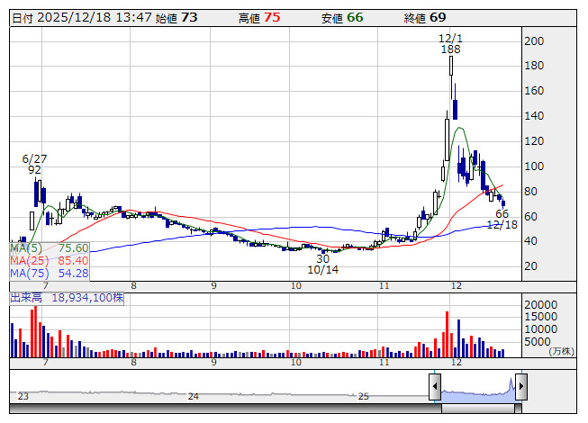Click the year 23 area in the navigator
The image size is (588, 423).
pyautogui.click(x=24, y=394)
